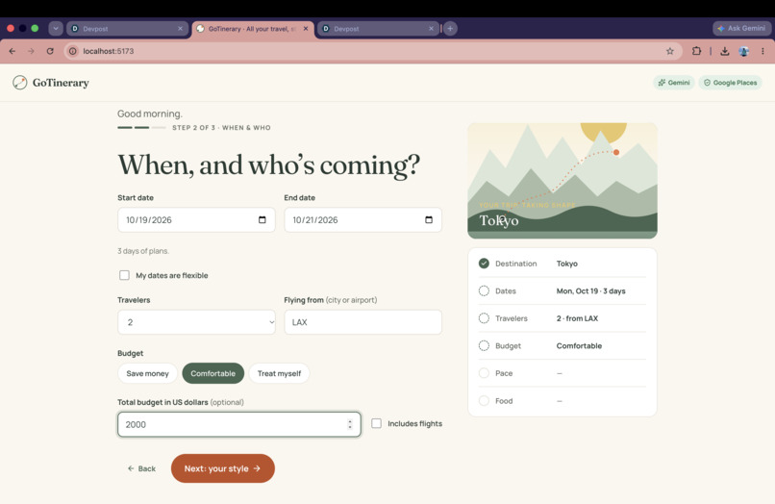The image size is (775, 504).
Task: Click the Flying from LAX input
Action: click(x=362, y=322)
